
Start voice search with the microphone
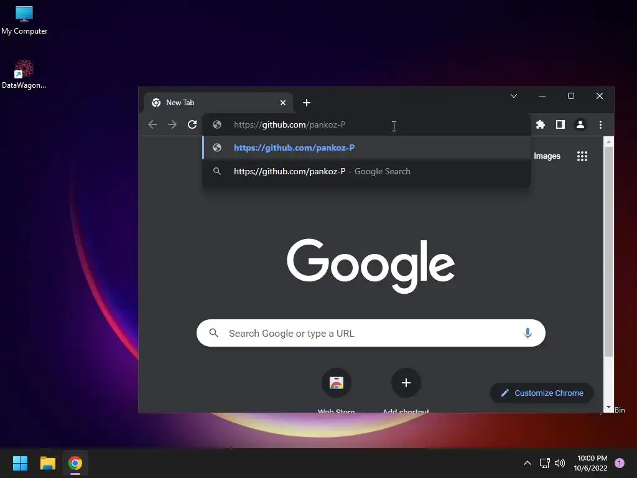click(x=528, y=334)
